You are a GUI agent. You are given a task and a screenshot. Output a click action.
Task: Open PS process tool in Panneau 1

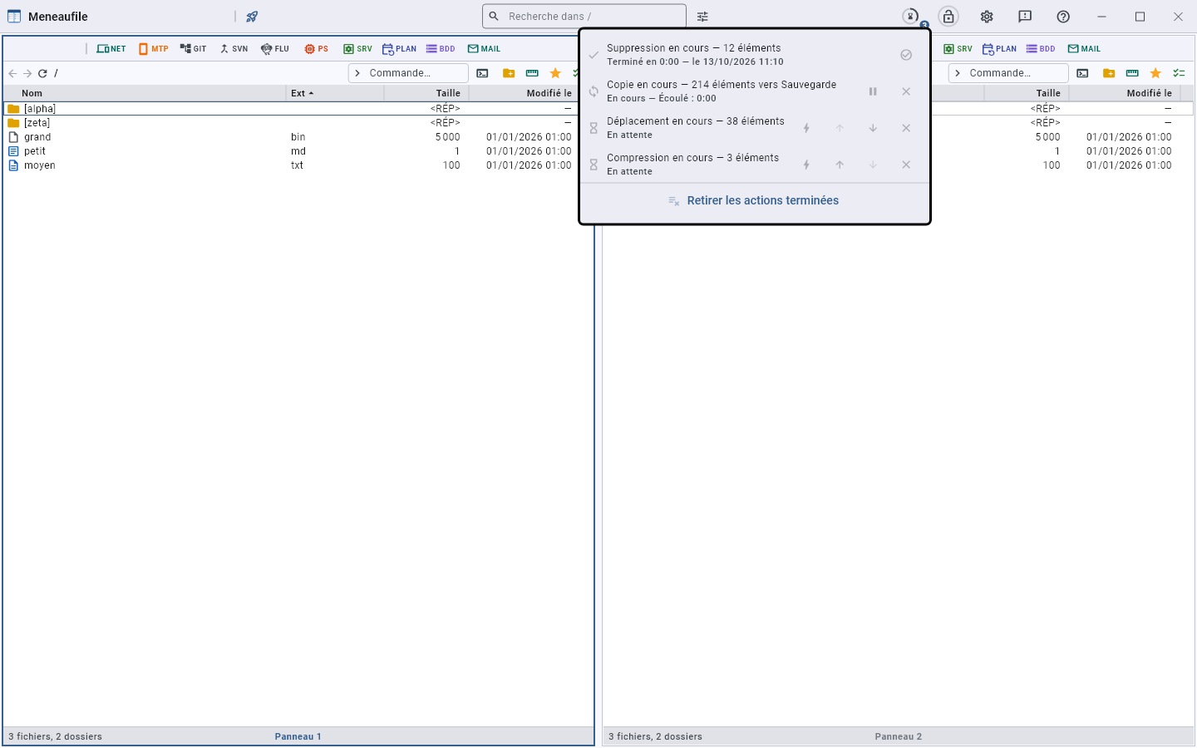pos(316,49)
